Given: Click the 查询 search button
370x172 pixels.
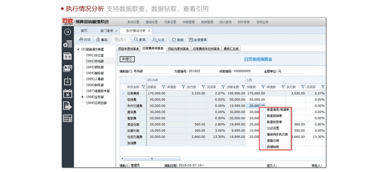Looking at the screenshot, I should point(139,39).
